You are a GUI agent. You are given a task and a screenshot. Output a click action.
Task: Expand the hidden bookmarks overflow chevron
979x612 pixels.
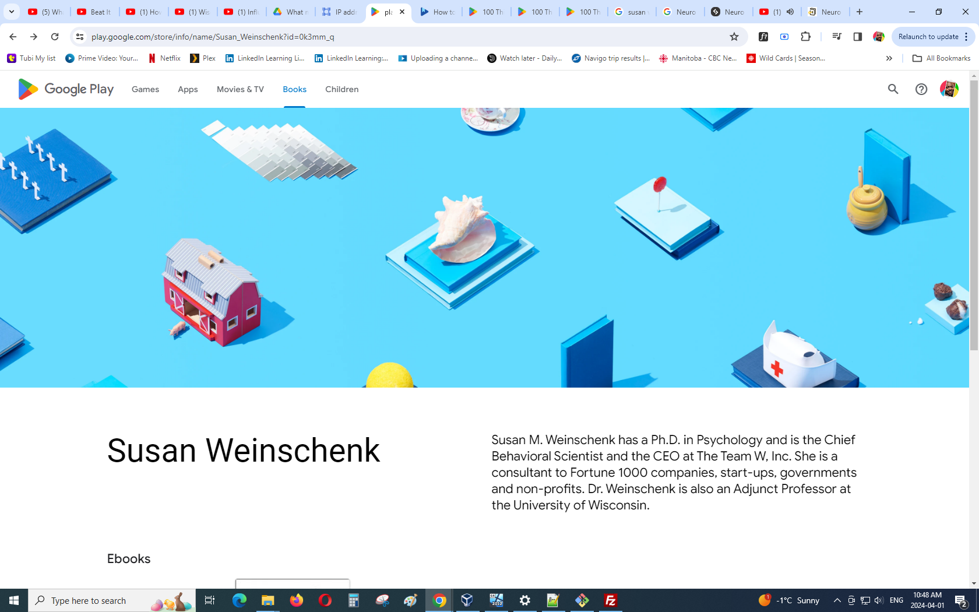[889, 58]
